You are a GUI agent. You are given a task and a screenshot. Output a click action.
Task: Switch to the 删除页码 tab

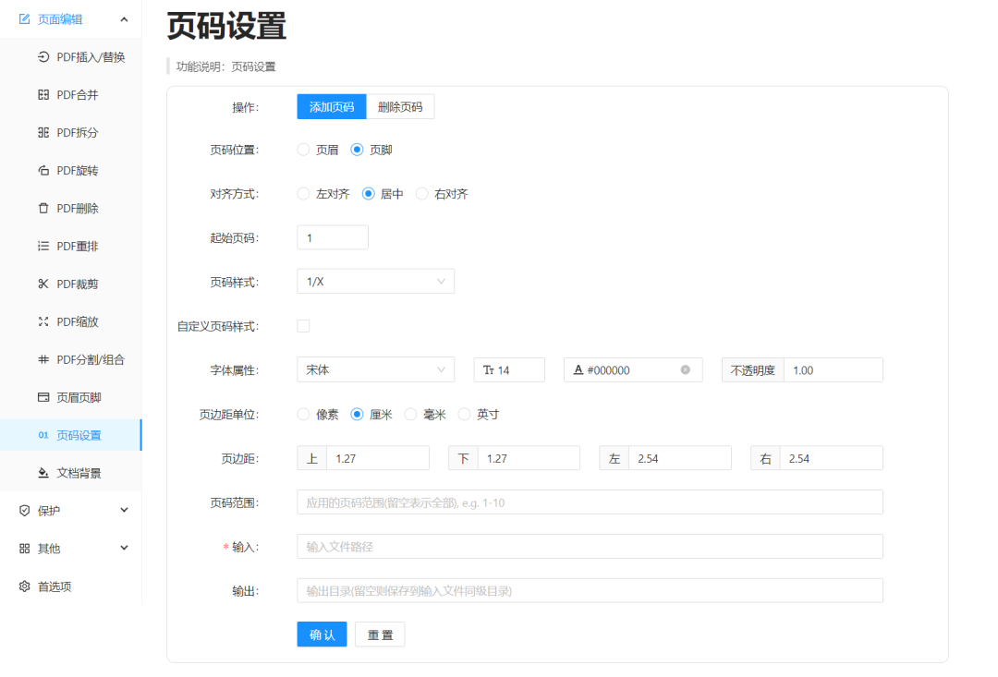(x=400, y=107)
